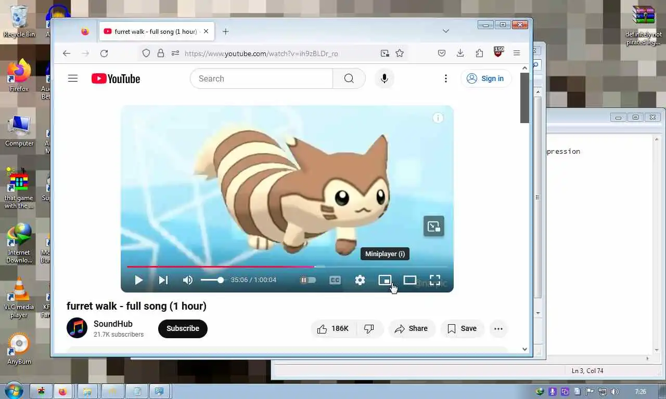Open the tracking protection shield icon
Viewport: 666px width, 399px height.
(146, 53)
